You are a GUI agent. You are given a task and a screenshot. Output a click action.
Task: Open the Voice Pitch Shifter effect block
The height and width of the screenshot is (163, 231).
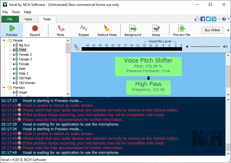(x=148, y=67)
